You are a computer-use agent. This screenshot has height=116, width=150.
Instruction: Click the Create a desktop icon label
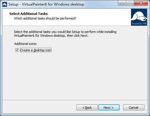tap(36, 50)
